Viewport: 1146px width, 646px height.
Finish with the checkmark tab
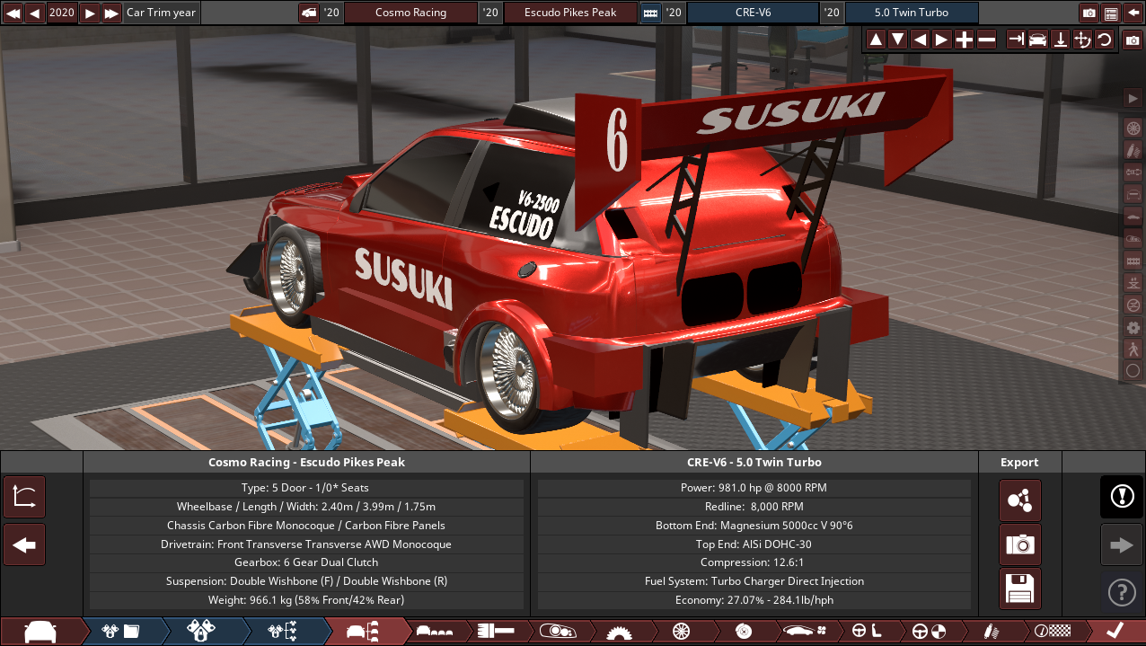(1115, 632)
